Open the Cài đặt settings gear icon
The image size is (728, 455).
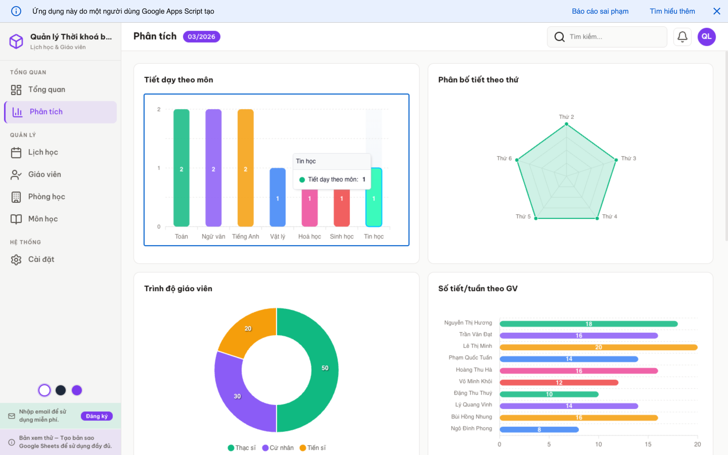pyautogui.click(x=16, y=259)
